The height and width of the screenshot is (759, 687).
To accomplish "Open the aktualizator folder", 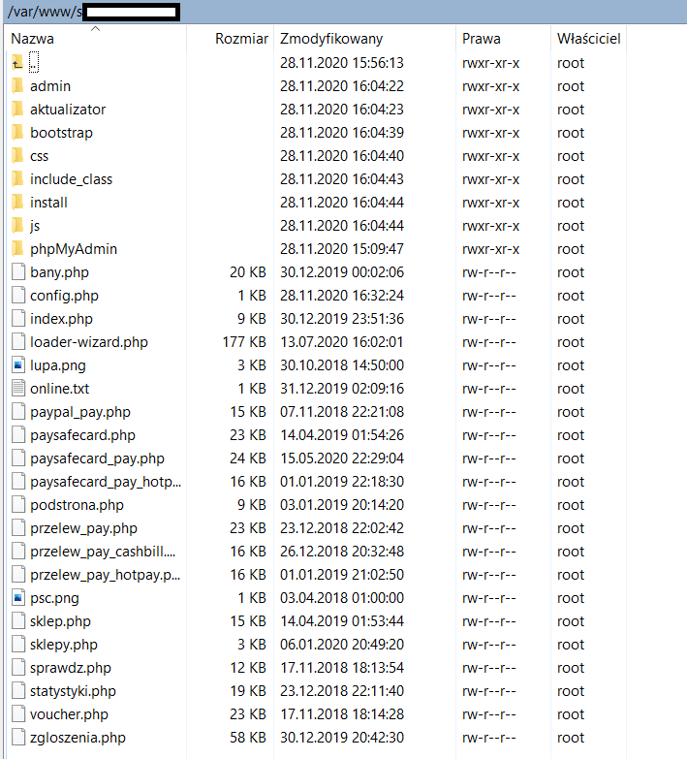I will tap(68, 110).
